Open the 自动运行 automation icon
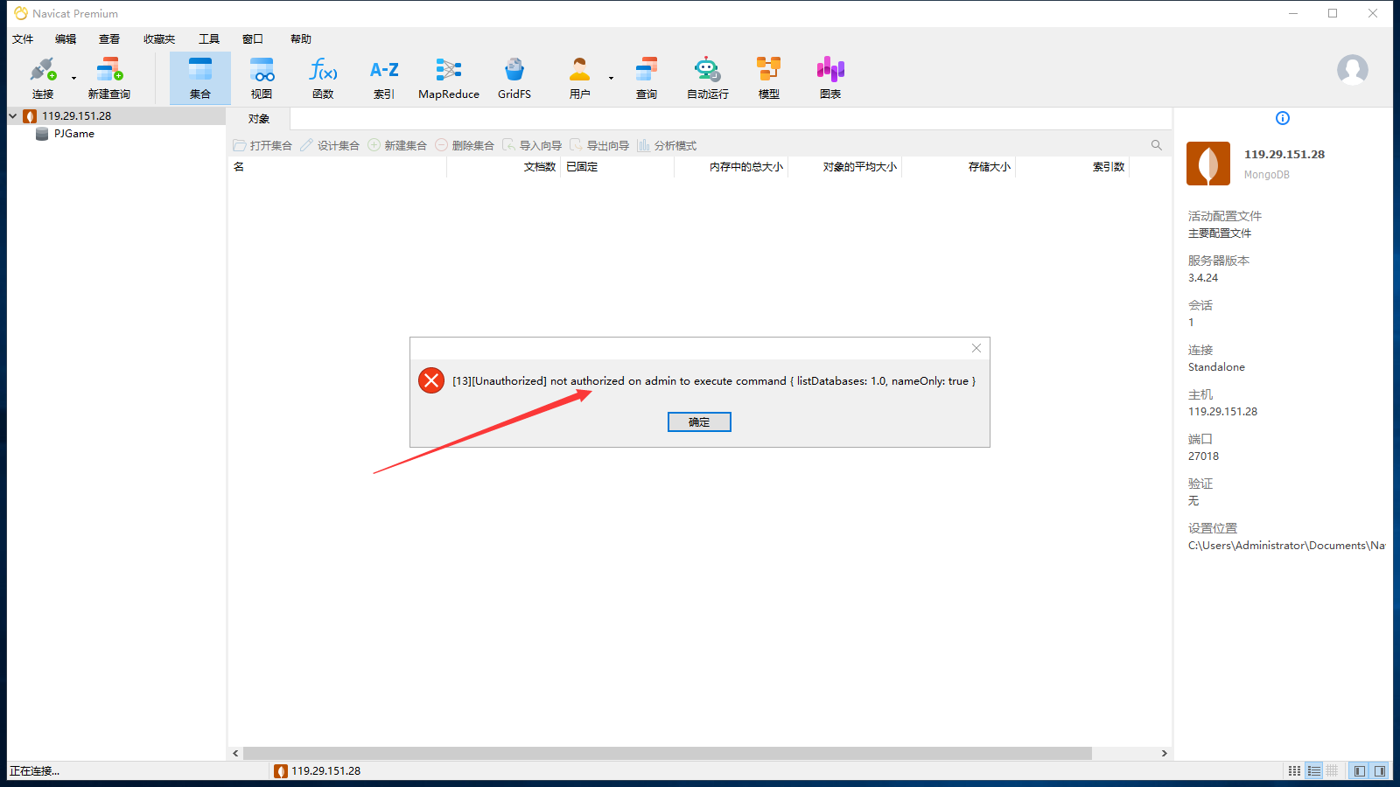1400x787 pixels. pyautogui.click(x=707, y=78)
